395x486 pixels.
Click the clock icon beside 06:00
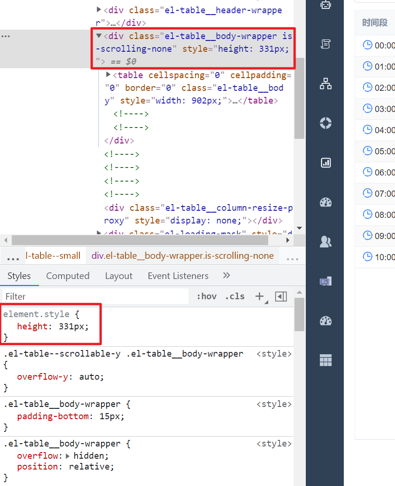[367, 172]
